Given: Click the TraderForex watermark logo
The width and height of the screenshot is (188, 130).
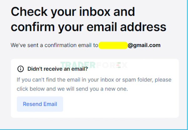Looking at the screenshot, I should (x=94, y=65).
